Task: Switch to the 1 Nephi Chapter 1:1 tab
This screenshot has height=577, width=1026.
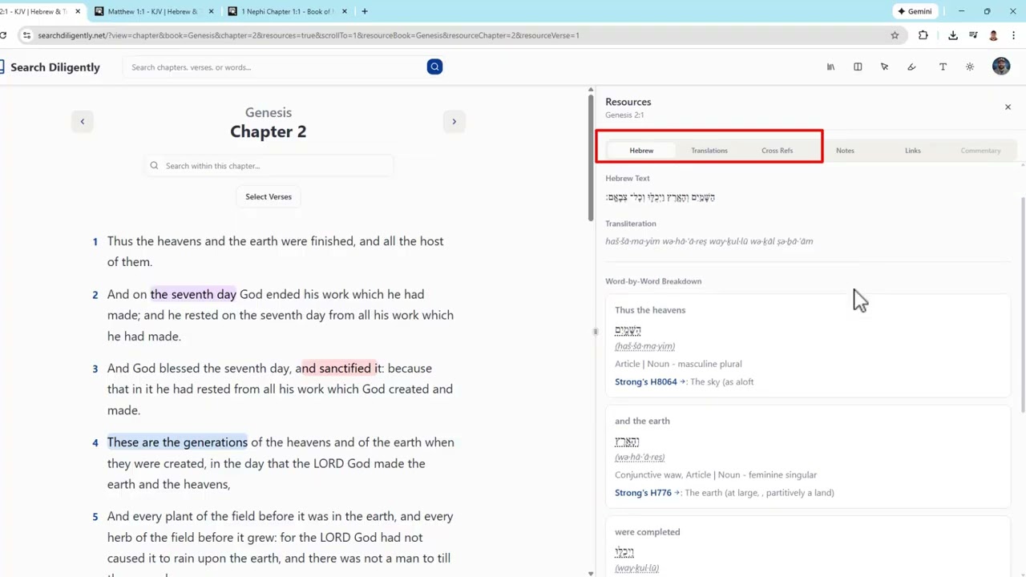Action: (x=286, y=11)
